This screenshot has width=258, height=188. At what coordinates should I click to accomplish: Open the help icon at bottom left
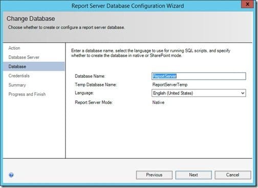click(x=11, y=175)
